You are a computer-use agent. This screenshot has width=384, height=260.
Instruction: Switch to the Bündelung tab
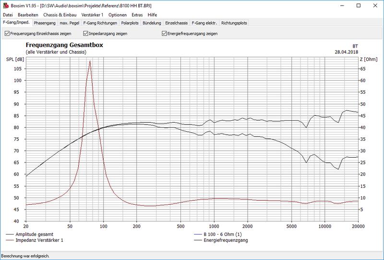pos(152,23)
